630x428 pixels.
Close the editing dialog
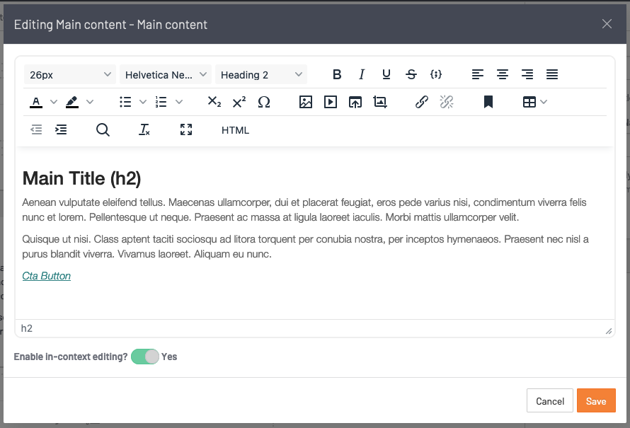pyautogui.click(x=607, y=24)
